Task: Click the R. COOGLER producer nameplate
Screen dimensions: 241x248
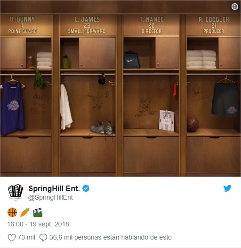Action: [214, 25]
